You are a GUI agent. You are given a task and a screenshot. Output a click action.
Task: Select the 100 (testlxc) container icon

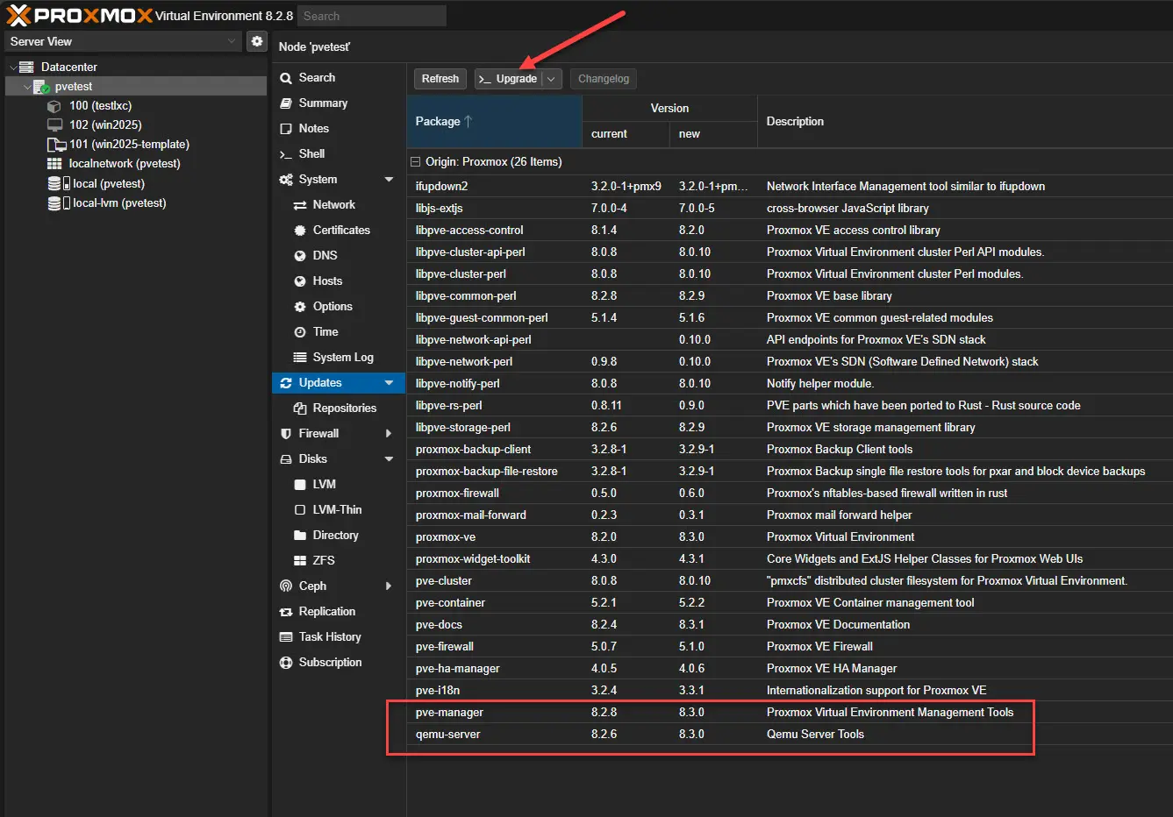(54, 106)
